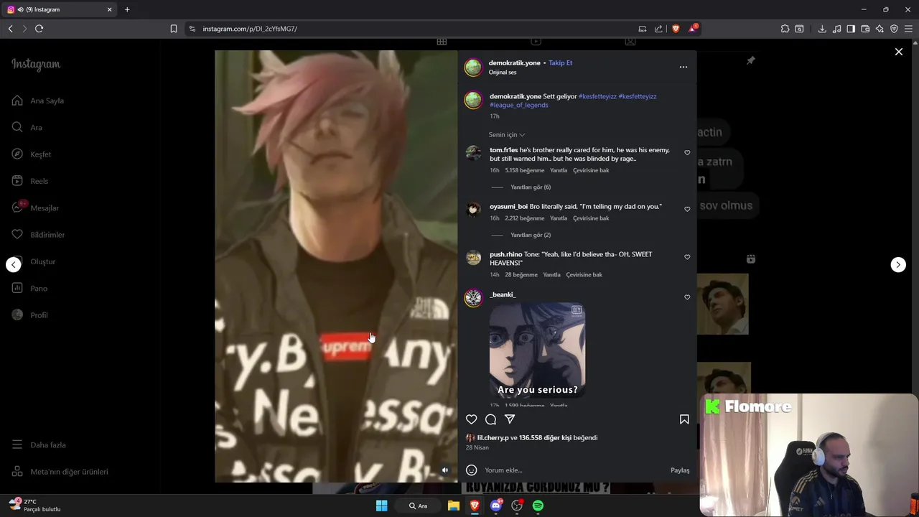Reload the page in browser

(39, 29)
